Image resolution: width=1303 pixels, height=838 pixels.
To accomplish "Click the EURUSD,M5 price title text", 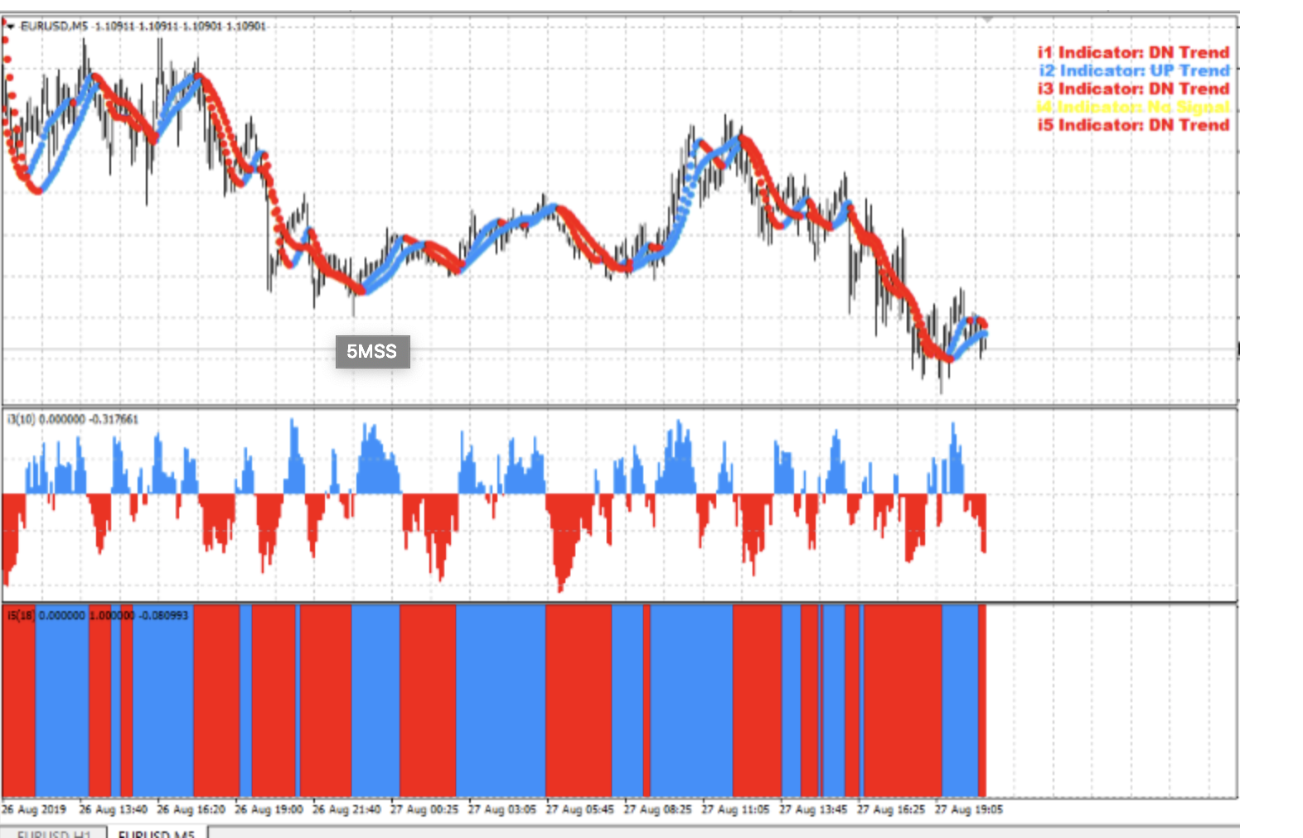I will click(x=143, y=26).
